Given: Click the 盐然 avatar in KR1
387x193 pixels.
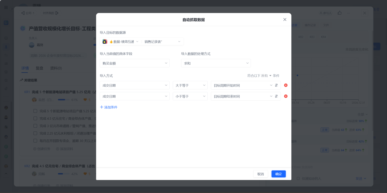Looking at the screenshot, I should click(34, 100).
